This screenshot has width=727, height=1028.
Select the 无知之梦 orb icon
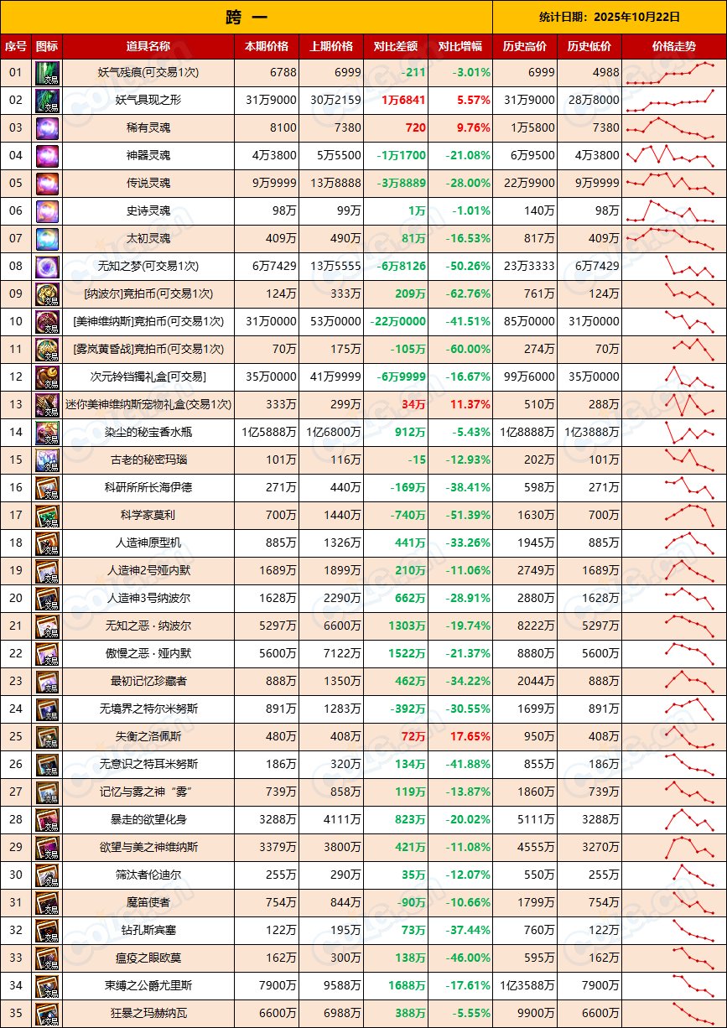click(x=47, y=267)
